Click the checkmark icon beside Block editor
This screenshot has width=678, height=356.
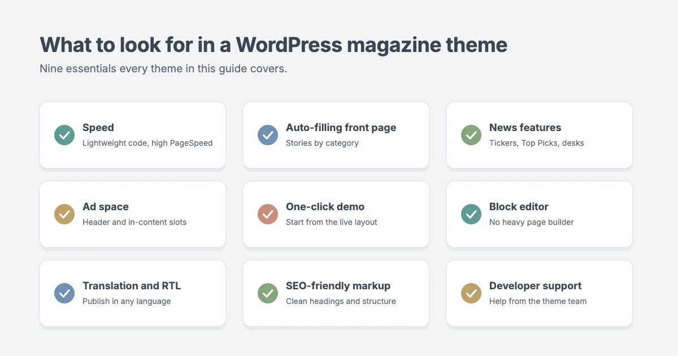471,214
